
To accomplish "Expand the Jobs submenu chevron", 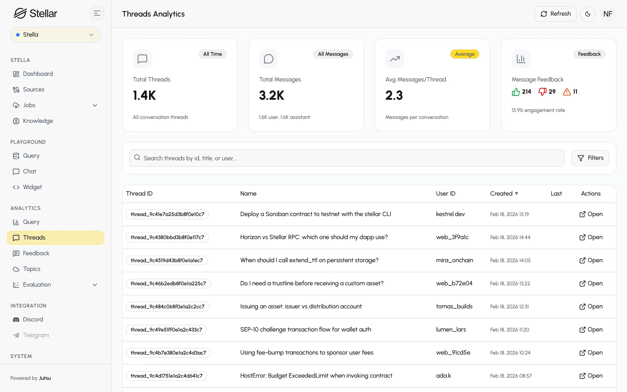I will pos(95,105).
